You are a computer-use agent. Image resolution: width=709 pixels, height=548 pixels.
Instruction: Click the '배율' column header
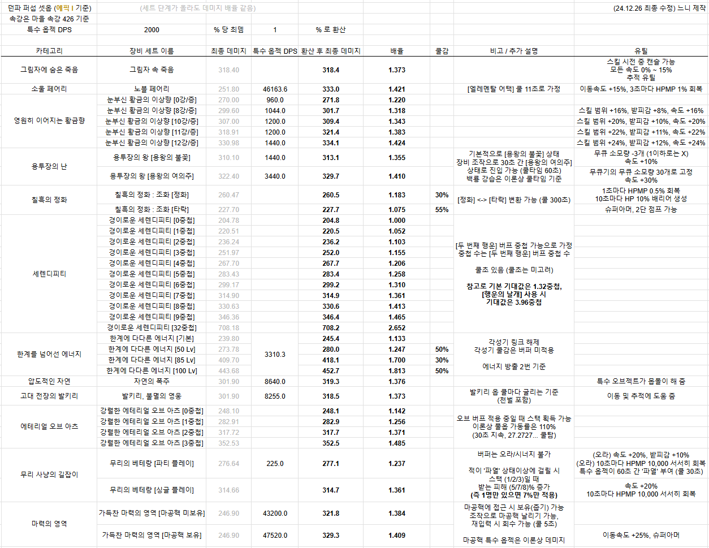(396, 51)
